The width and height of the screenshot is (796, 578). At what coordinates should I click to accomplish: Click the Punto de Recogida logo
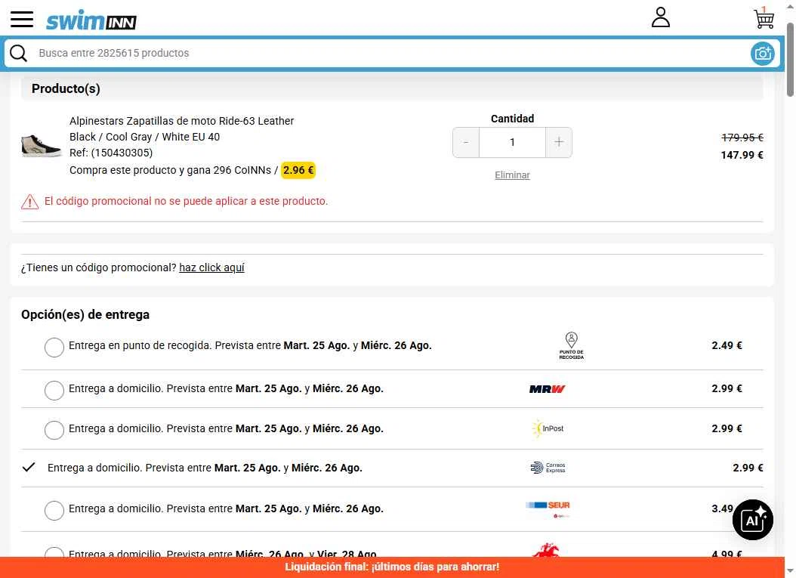point(571,346)
